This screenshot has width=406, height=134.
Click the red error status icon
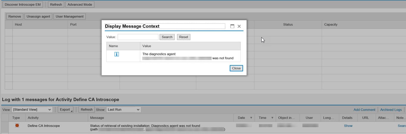(17, 126)
